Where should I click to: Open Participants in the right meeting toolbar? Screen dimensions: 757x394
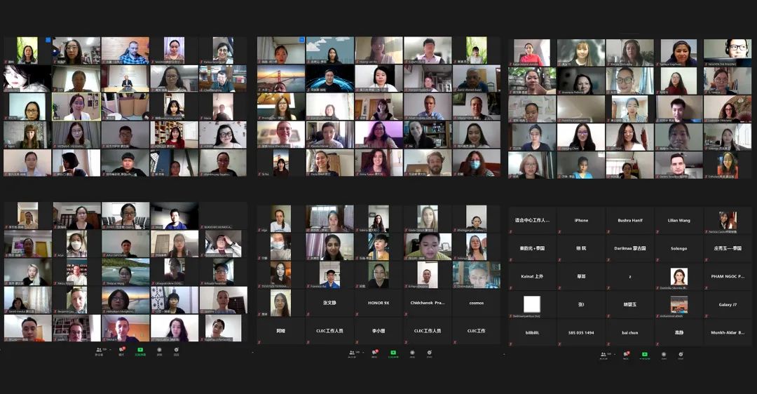click(601, 354)
